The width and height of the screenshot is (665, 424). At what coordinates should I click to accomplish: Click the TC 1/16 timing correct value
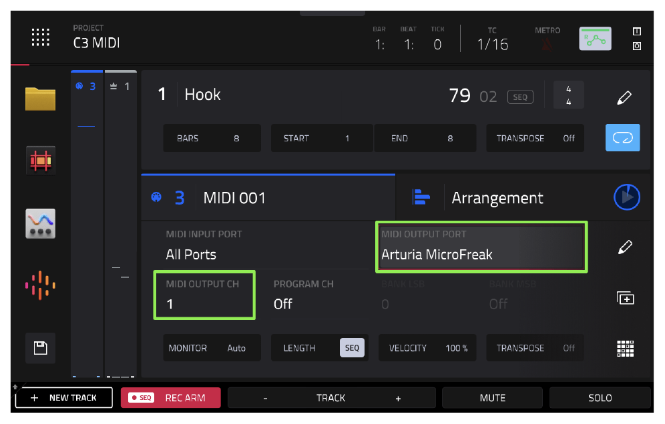coord(492,44)
